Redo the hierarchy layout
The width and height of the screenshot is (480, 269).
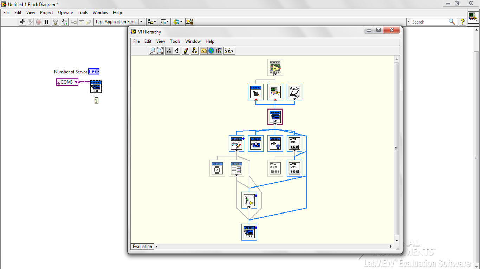coord(194,51)
